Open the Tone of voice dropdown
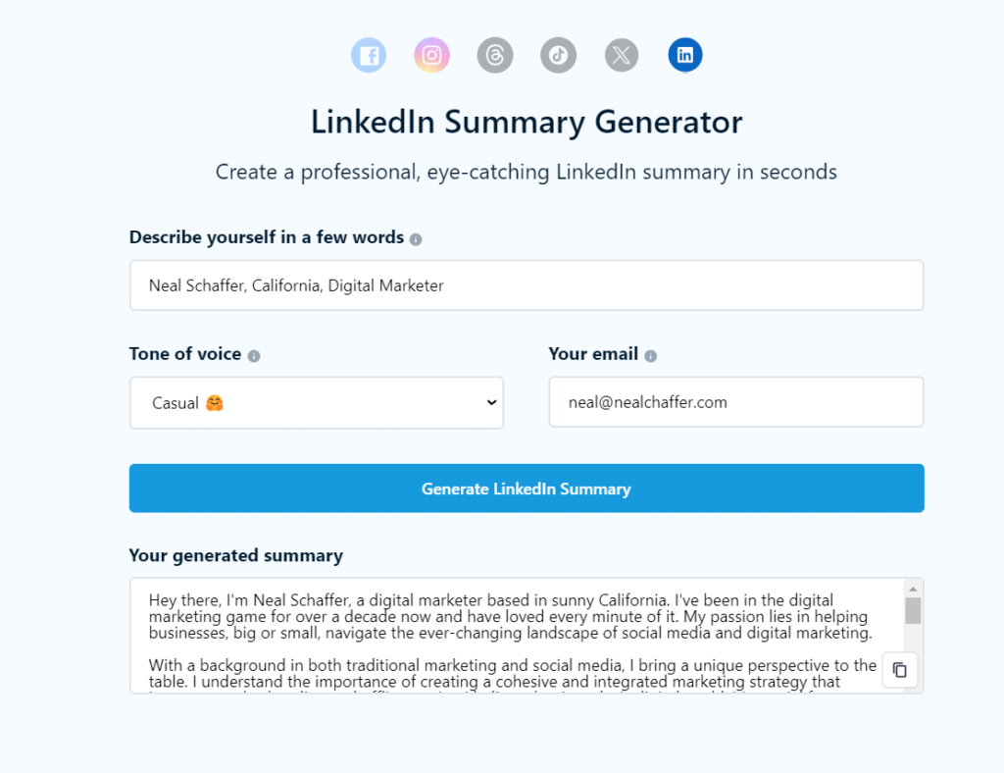Screen dimensions: 1004x773 (316, 402)
